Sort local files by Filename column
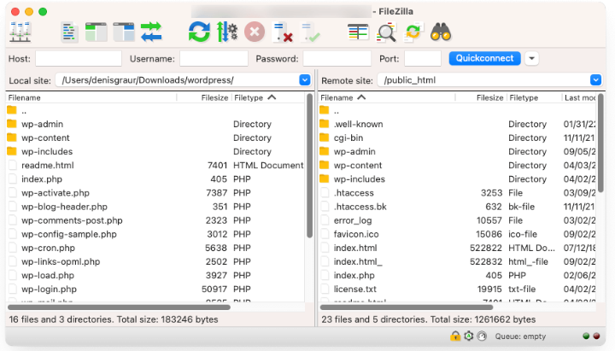This screenshot has width=615, height=351. click(x=91, y=97)
